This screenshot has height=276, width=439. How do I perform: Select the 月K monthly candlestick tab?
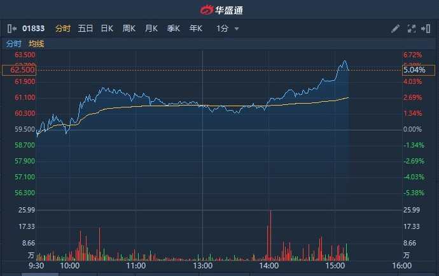coord(151,29)
